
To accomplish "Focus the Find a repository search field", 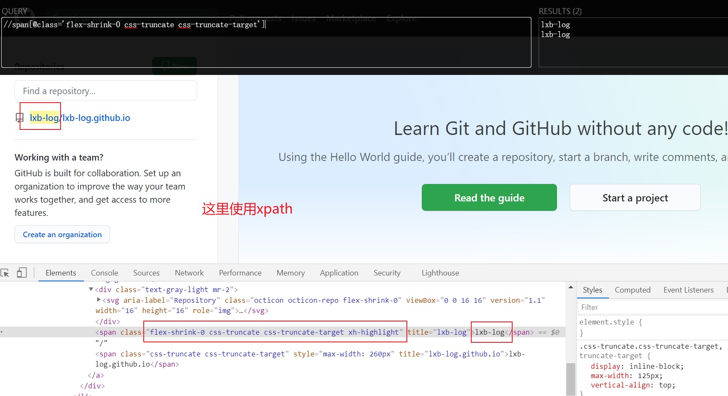I will coord(106,91).
